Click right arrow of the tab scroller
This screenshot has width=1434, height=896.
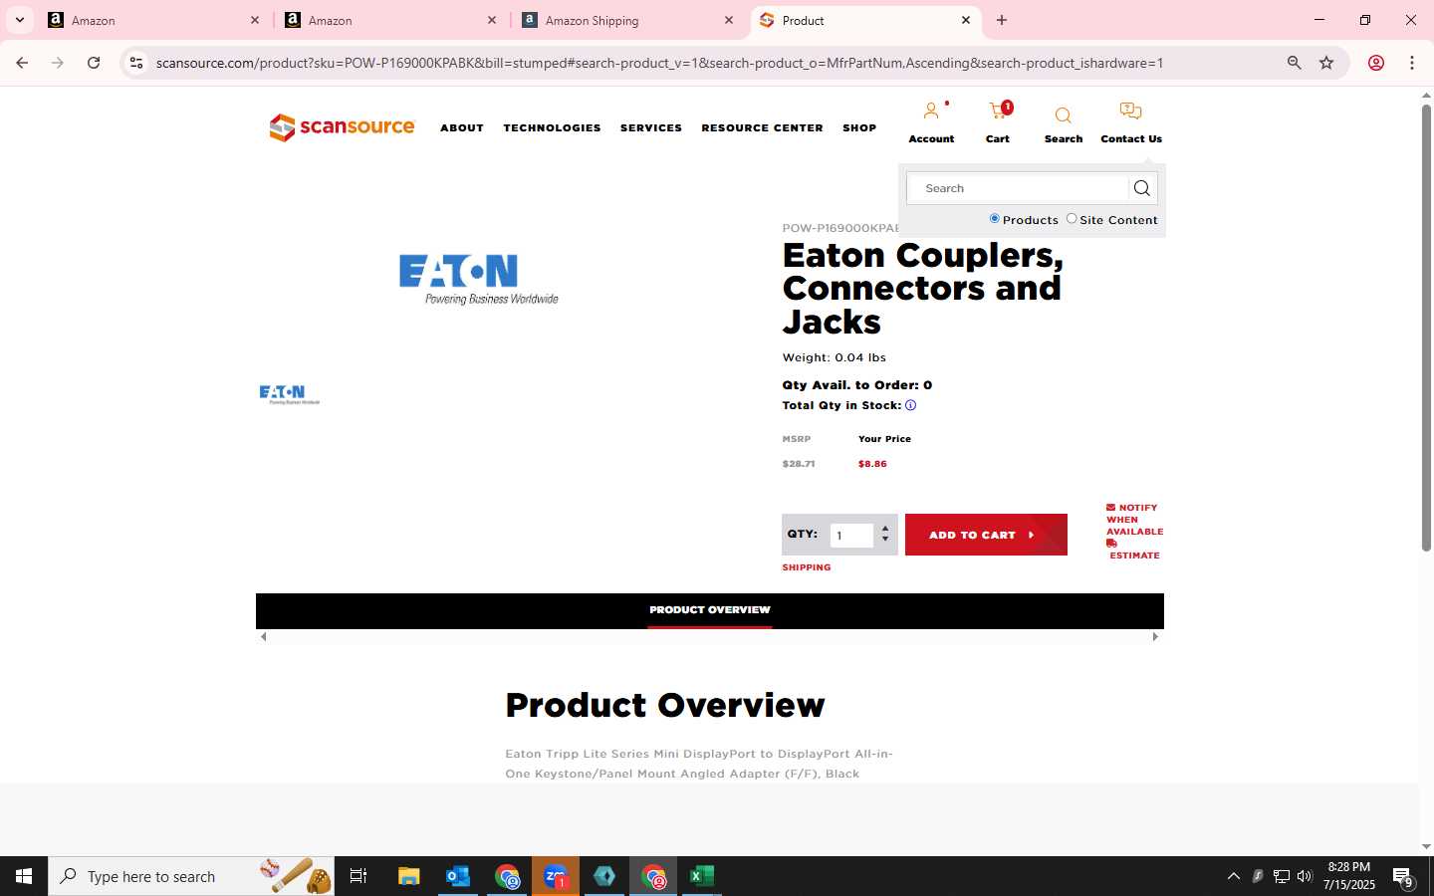1155,636
